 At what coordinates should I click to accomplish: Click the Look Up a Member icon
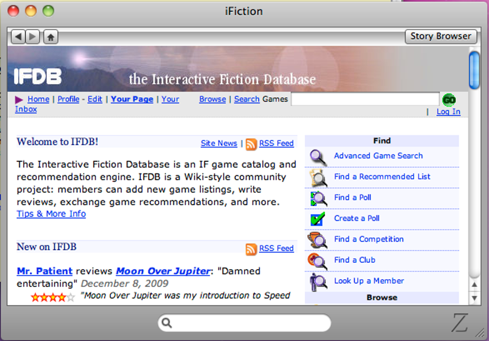tap(318, 282)
